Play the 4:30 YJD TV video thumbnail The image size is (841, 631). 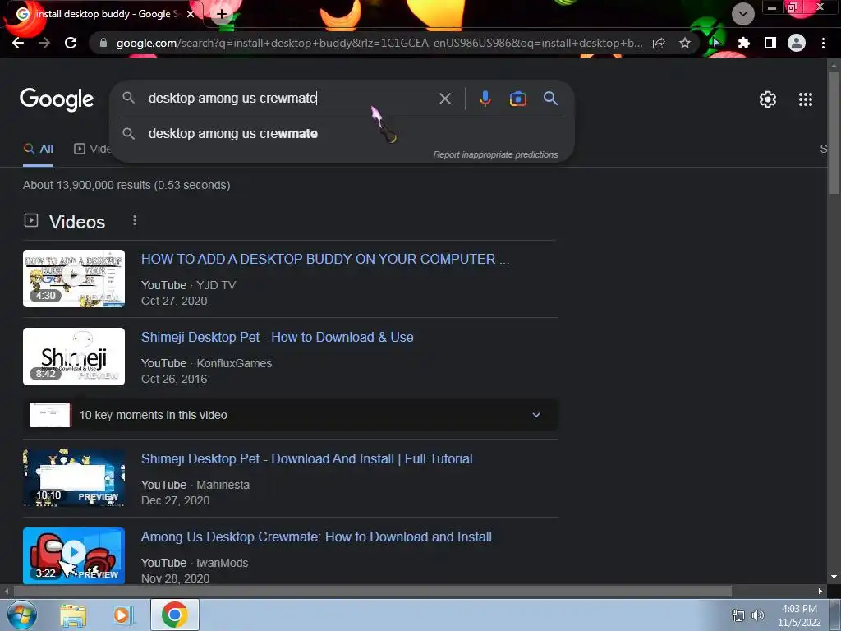point(73,279)
